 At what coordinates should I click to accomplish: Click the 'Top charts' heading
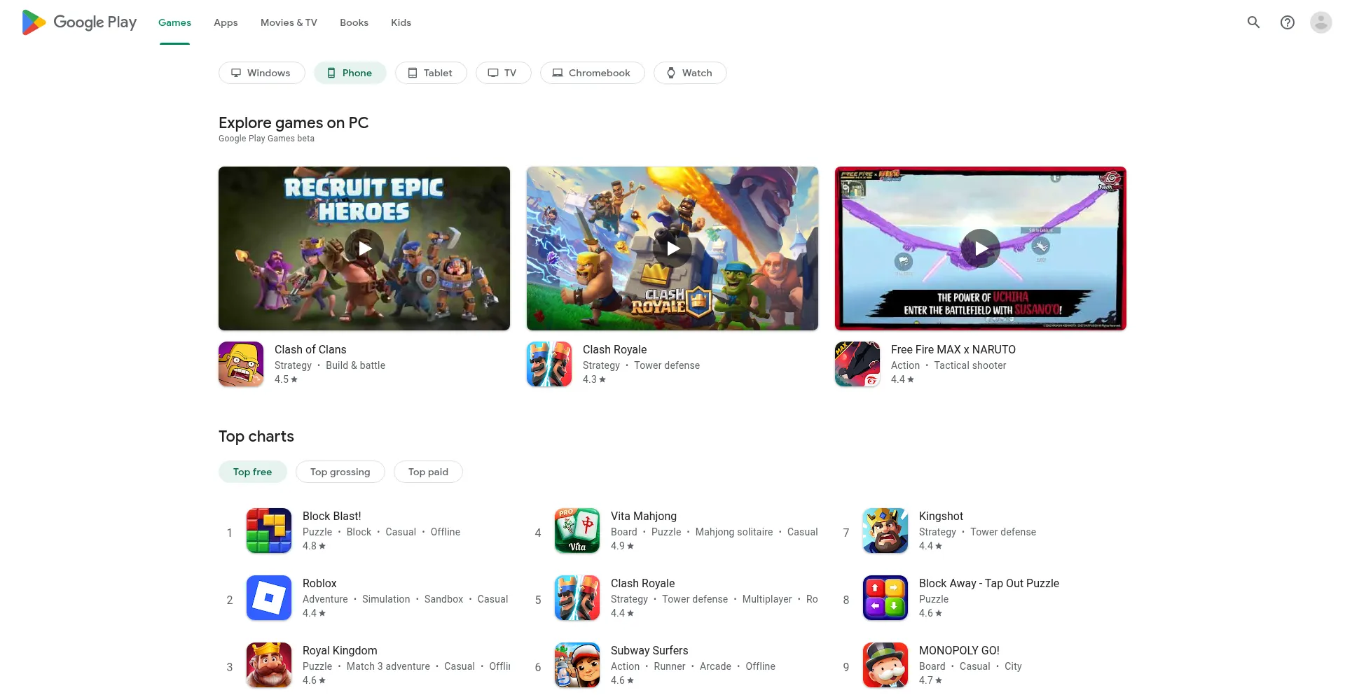click(256, 436)
